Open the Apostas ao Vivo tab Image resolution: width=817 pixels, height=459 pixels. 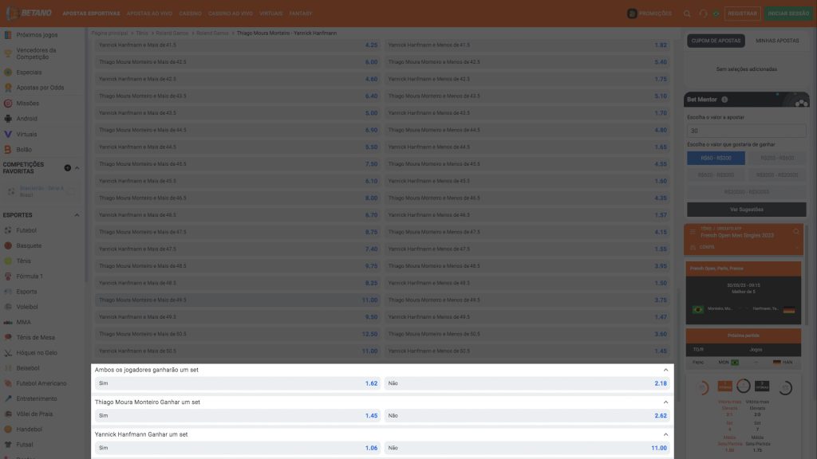pyautogui.click(x=149, y=14)
